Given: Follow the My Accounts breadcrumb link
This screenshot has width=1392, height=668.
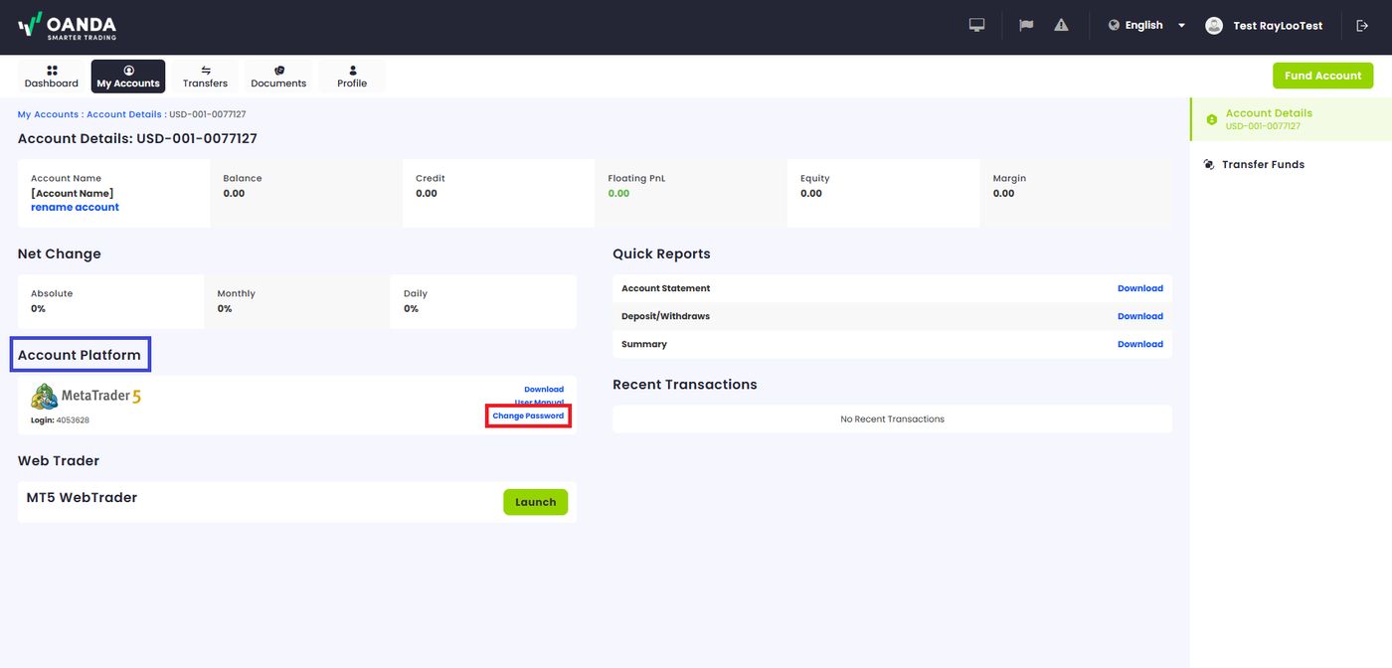Looking at the screenshot, I should pos(48,114).
